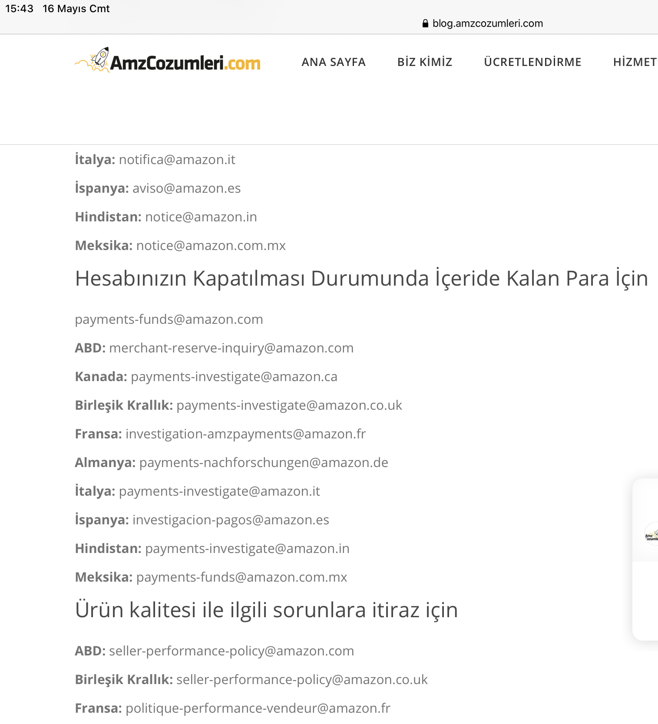The image size is (658, 724).
Task: Select politique-performance-vendeur@amazon.fr email
Action: coord(258,708)
